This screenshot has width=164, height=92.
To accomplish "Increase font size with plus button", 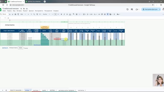I will (58, 14).
